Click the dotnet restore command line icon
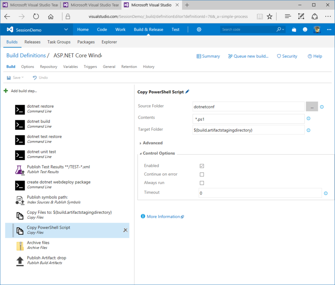335x285 pixels. tap(20, 110)
